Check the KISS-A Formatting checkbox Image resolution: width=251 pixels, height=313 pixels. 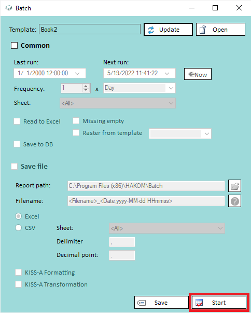(18, 273)
